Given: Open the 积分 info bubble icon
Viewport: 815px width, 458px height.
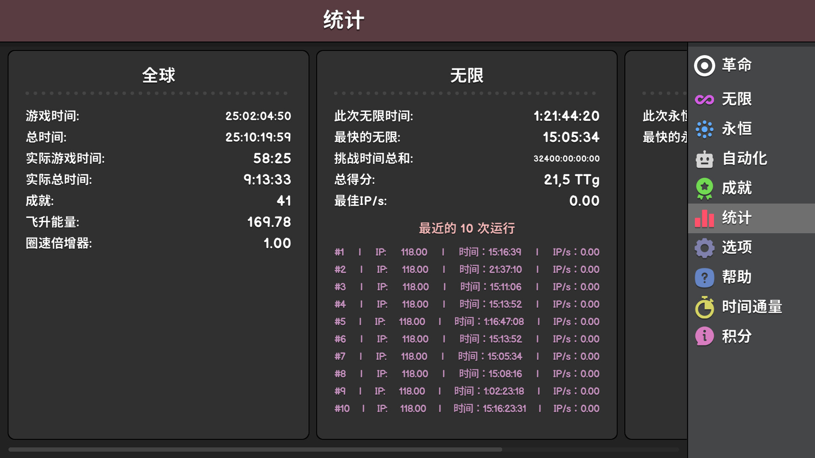Looking at the screenshot, I should (704, 336).
